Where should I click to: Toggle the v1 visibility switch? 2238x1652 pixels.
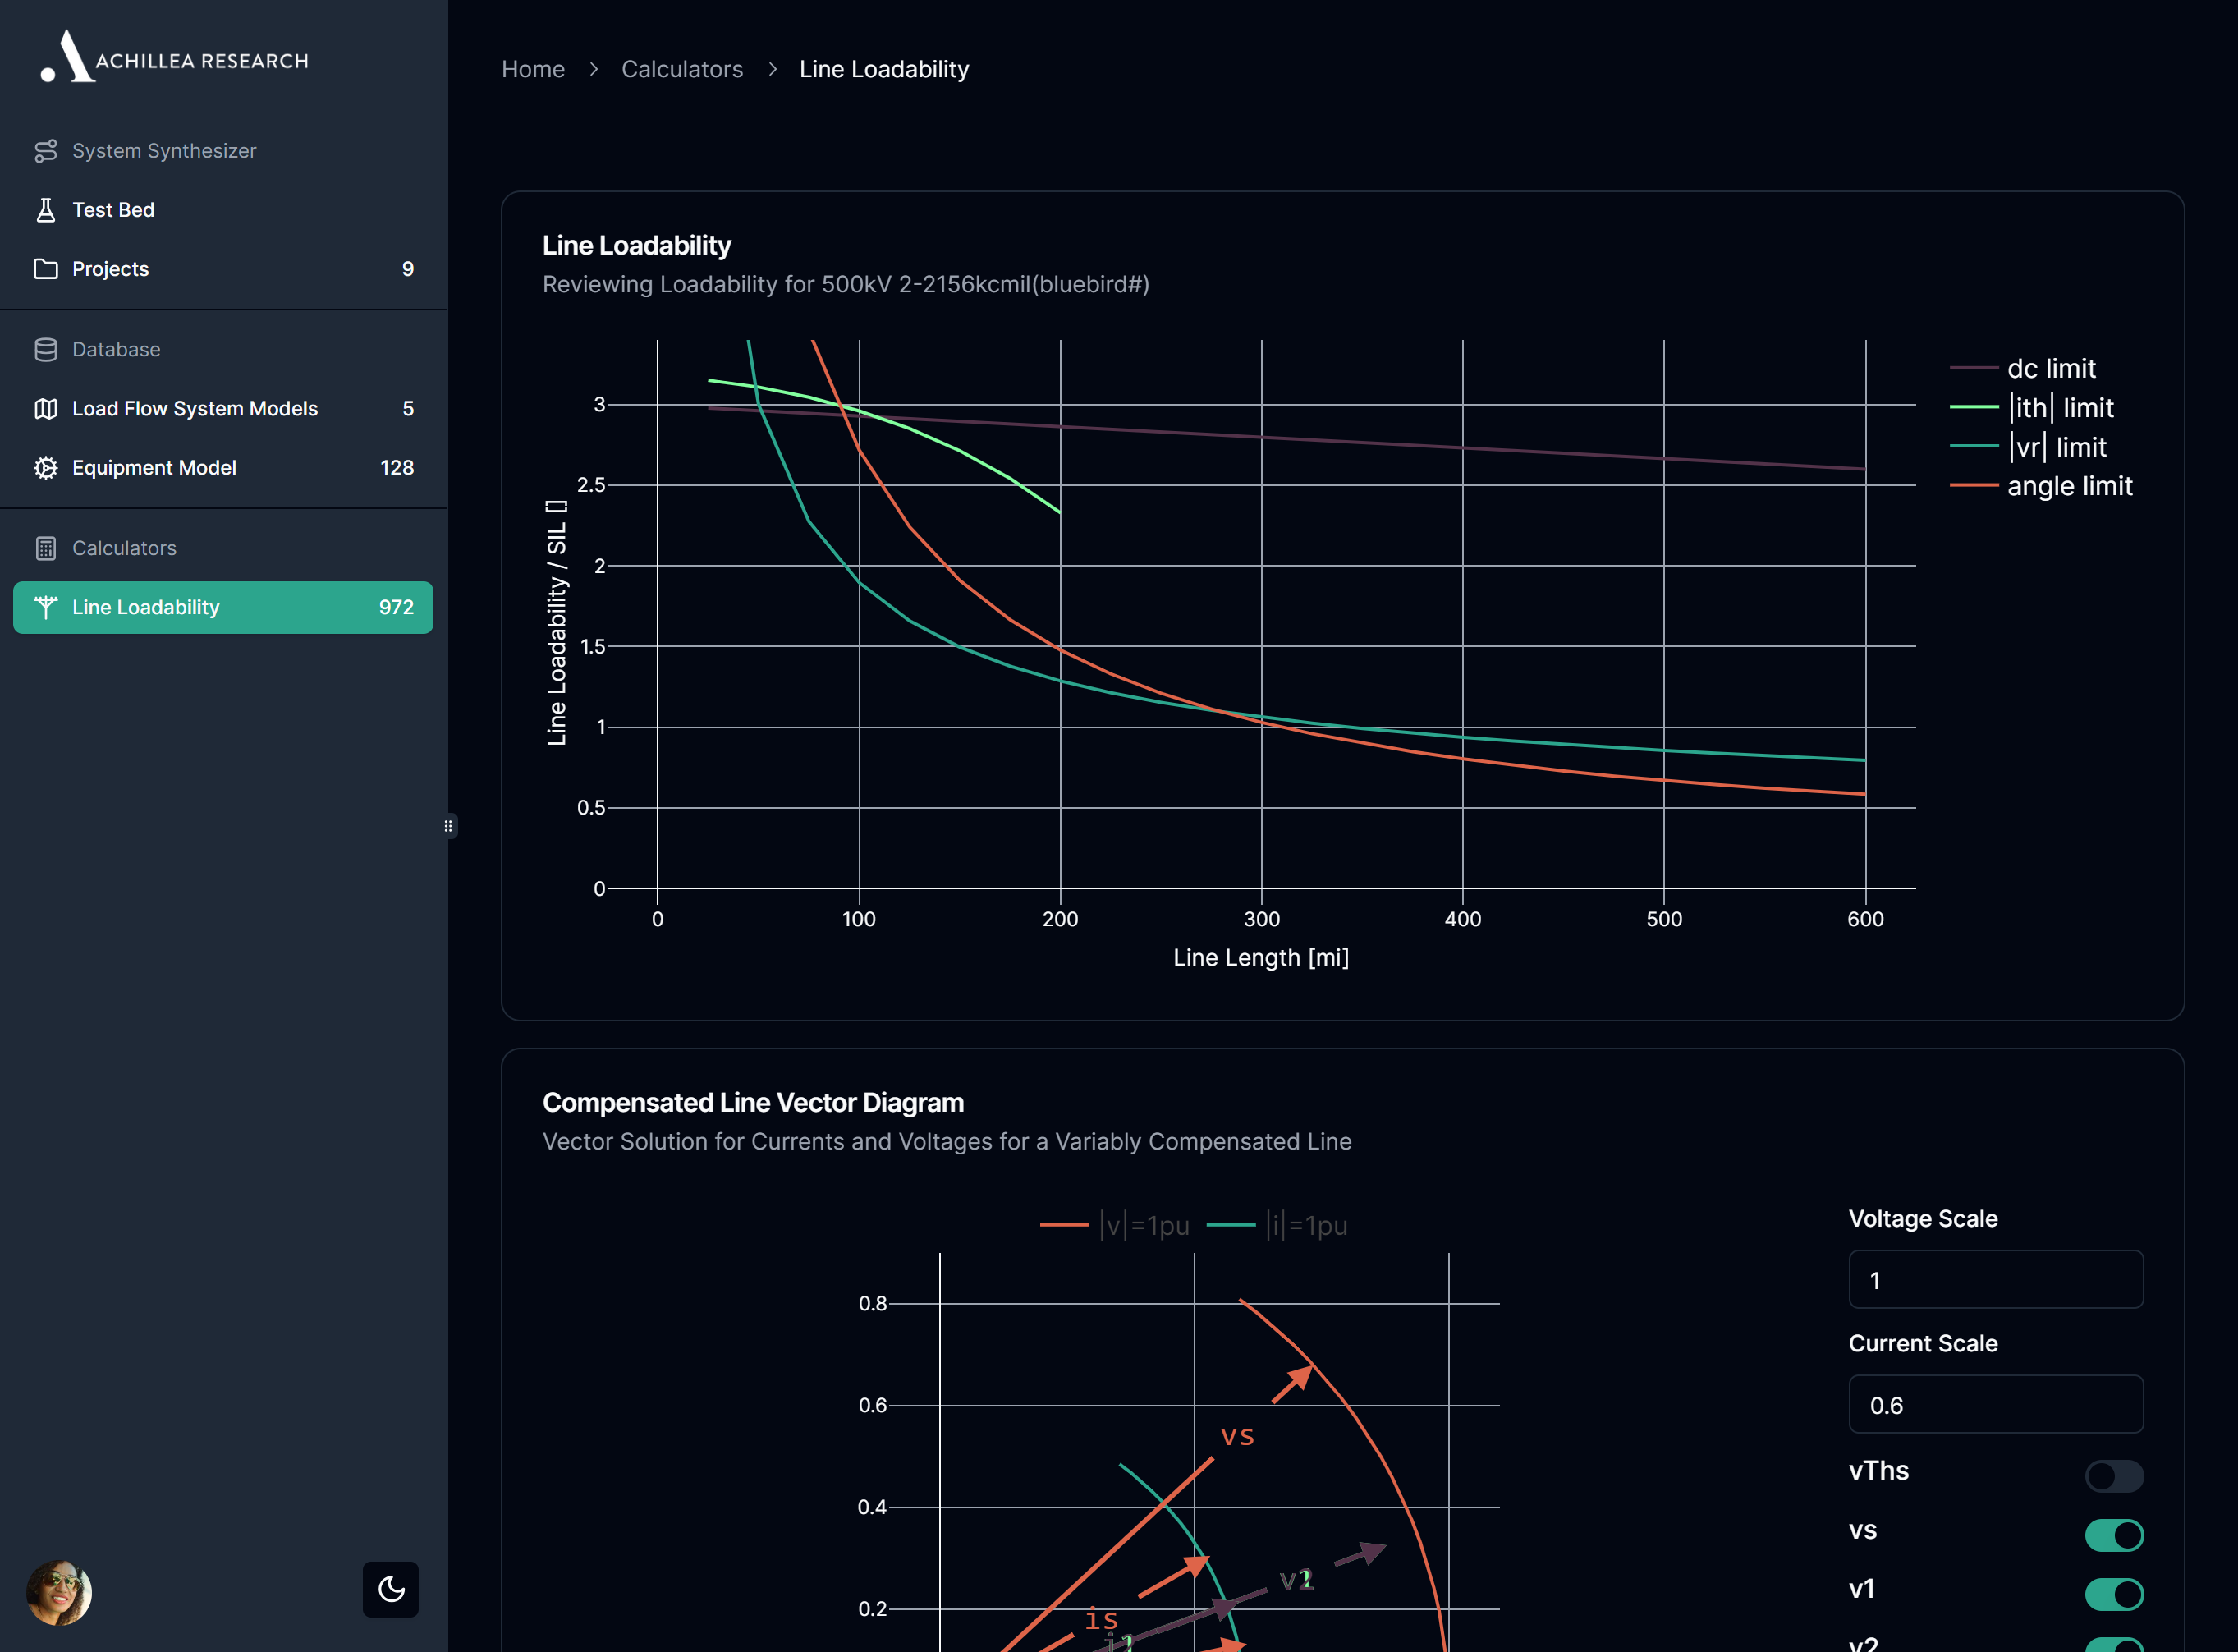tap(2113, 1590)
